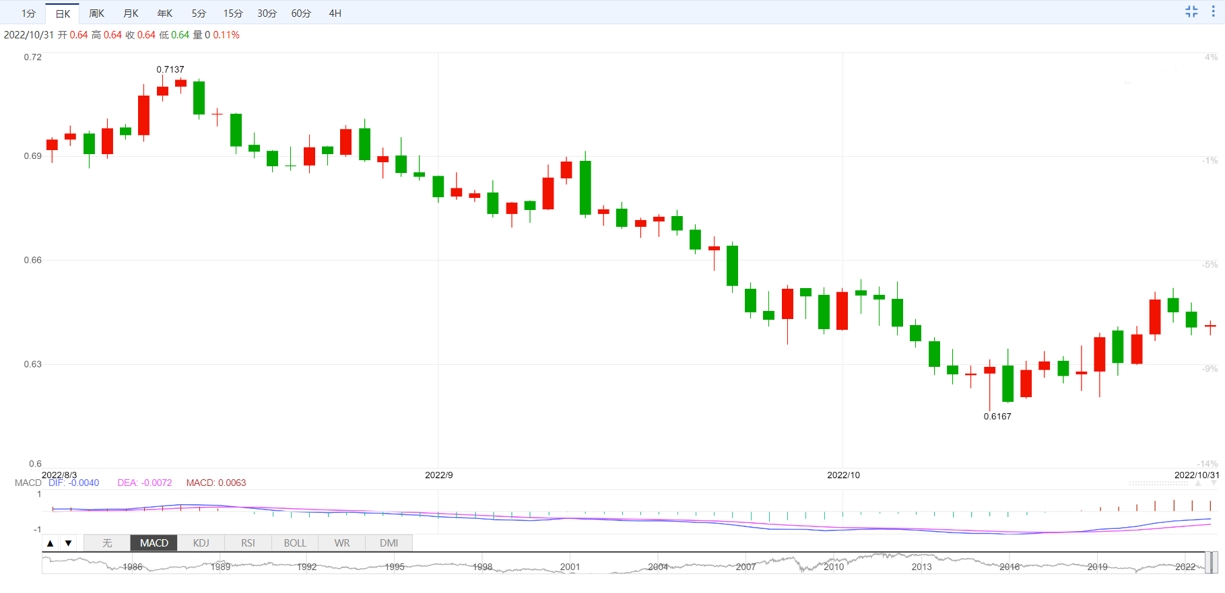Click the 0.66 price axis label
Viewport: 1225px width, 593px height.
tap(33, 260)
